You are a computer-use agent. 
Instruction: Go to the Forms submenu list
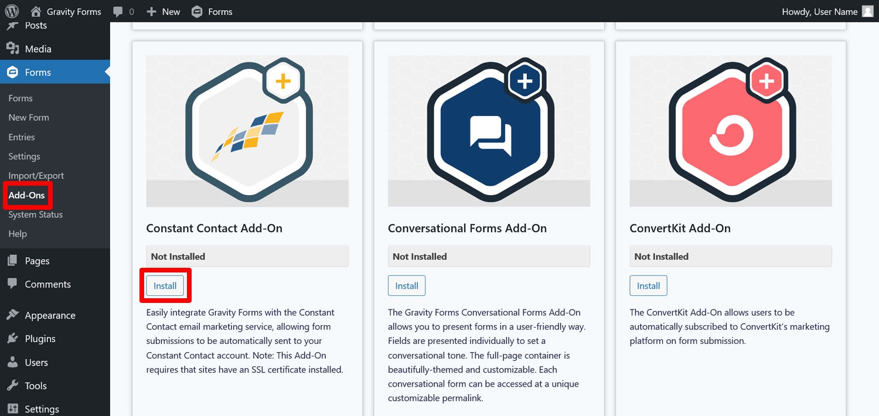[x=21, y=98]
